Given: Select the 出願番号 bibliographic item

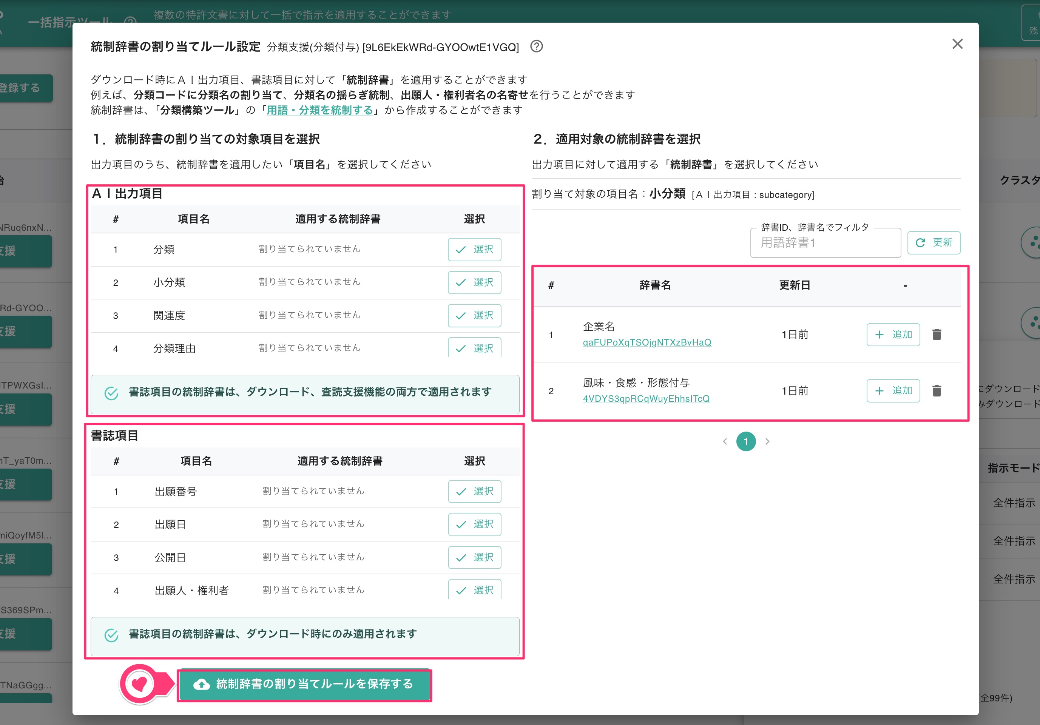Looking at the screenshot, I should [x=474, y=491].
